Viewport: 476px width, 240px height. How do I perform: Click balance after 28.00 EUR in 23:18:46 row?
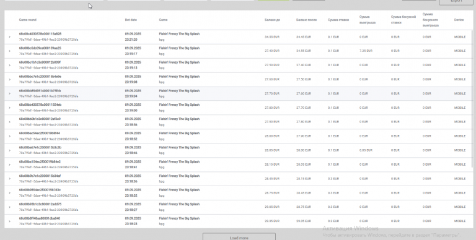(x=303, y=150)
